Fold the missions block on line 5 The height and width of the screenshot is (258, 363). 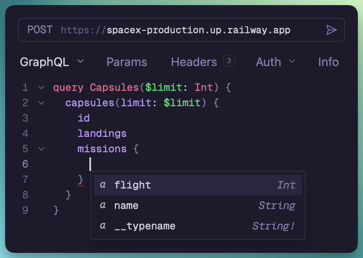41,149
